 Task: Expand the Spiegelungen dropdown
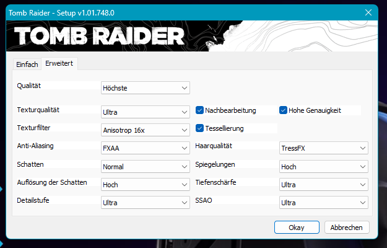point(324,167)
